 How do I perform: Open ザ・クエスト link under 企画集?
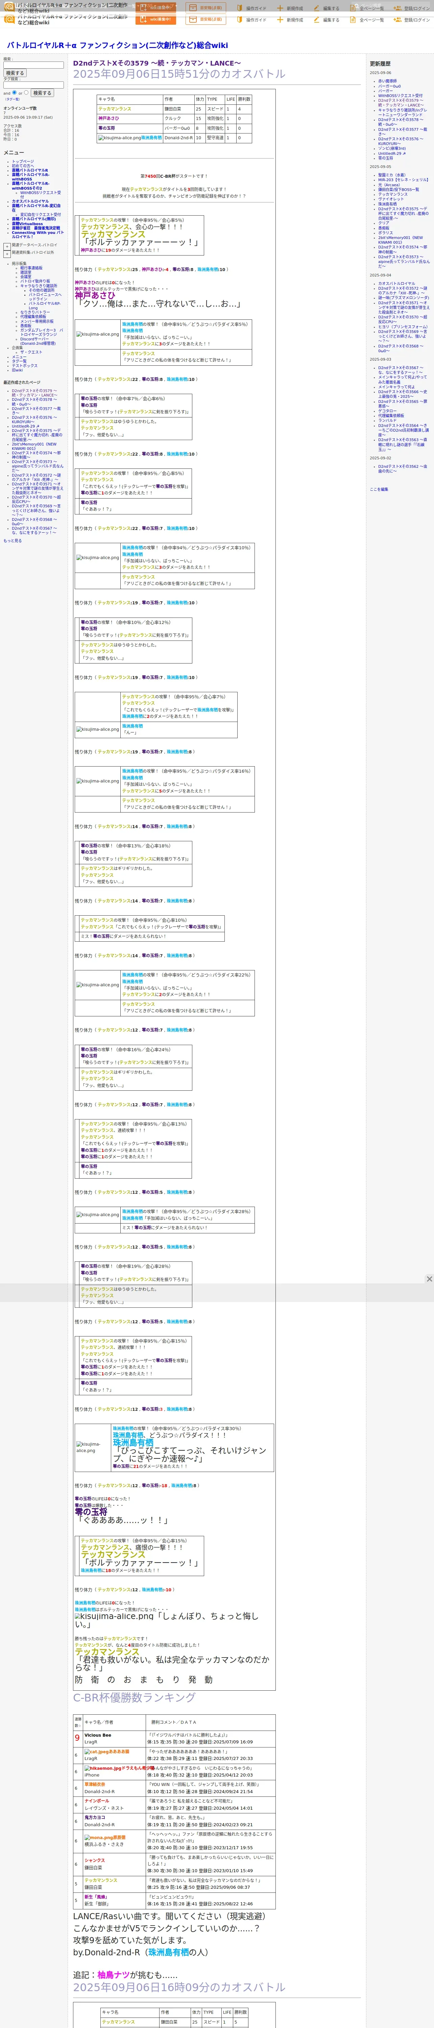pos(31,352)
